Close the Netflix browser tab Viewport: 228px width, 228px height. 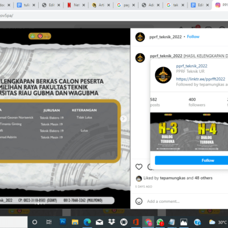coord(84,5)
